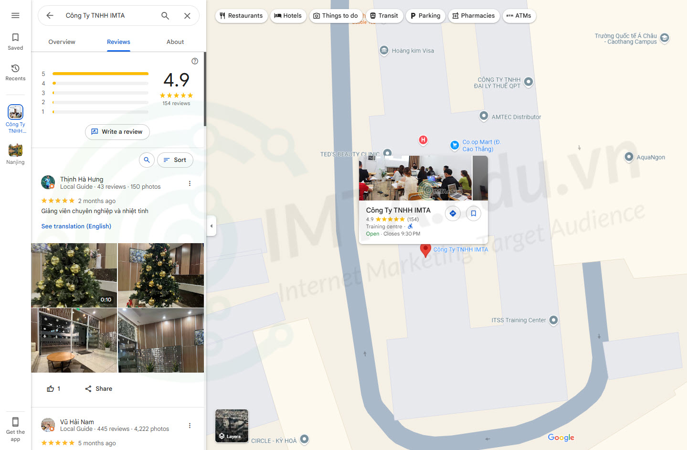Select CÔNG TY TNHH ĐẠI LÝ THUẾ QPT marker
Screen dimensions: 687x450
click(x=528, y=82)
